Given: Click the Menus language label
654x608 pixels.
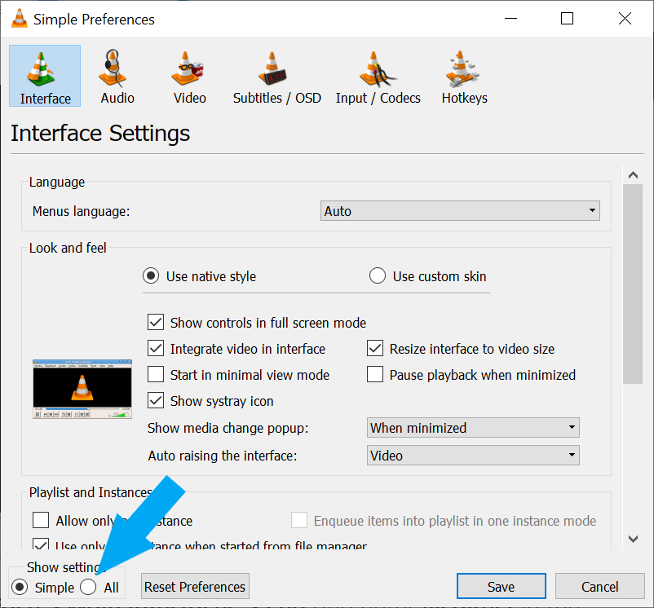Looking at the screenshot, I should click(82, 211).
